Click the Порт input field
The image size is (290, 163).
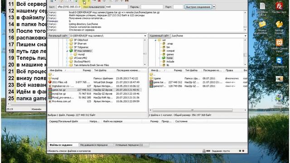pos(178,7)
